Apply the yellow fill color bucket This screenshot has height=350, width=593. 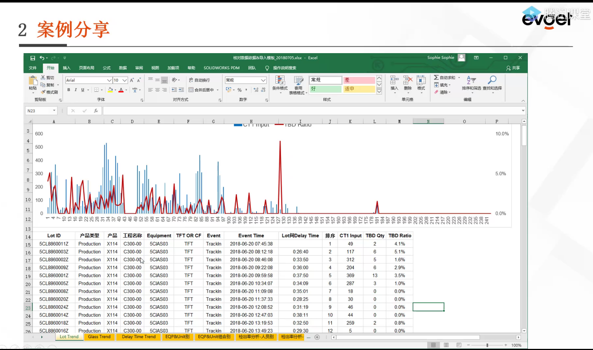[110, 90]
